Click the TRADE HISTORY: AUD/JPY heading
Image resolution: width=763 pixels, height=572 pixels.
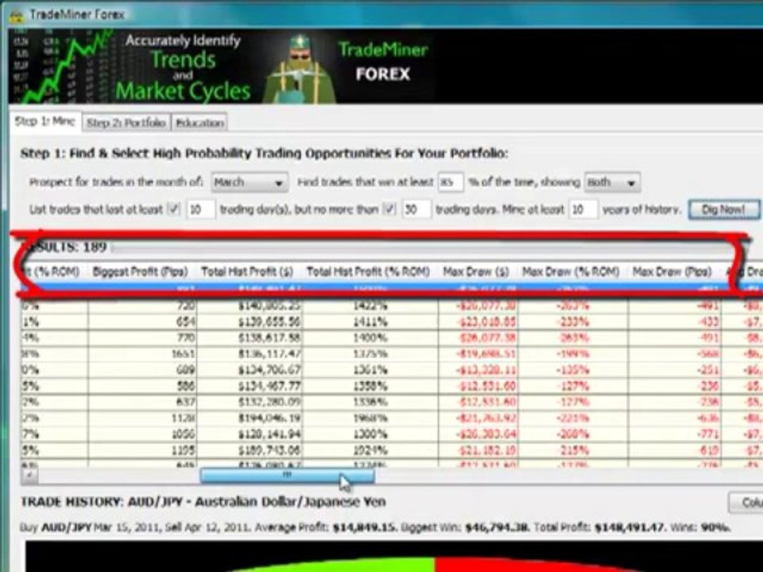(203, 501)
